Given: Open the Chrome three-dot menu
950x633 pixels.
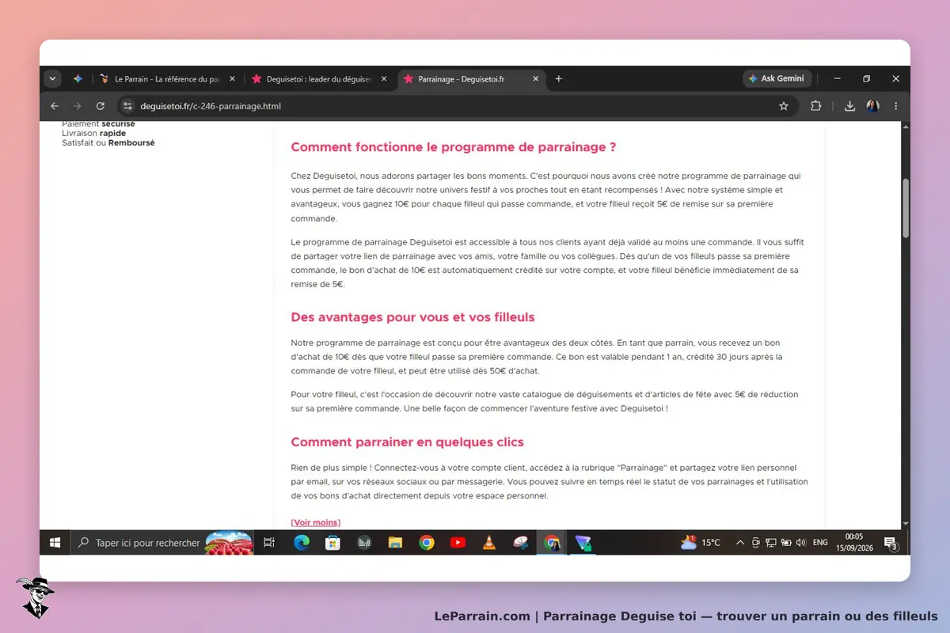Looking at the screenshot, I should point(896,106).
